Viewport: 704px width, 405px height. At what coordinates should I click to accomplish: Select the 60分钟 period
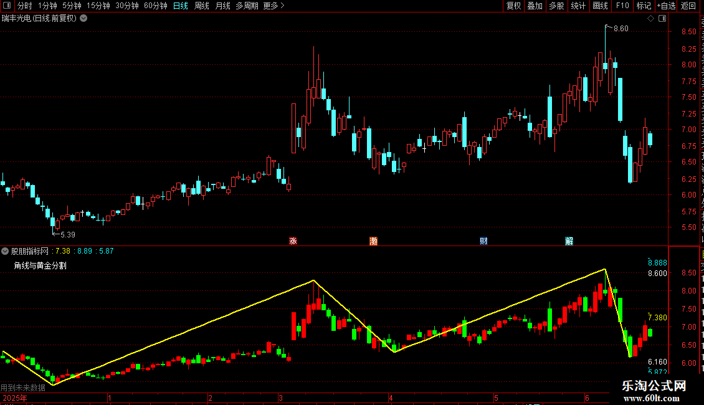pyautogui.click(x=156, y=6)
